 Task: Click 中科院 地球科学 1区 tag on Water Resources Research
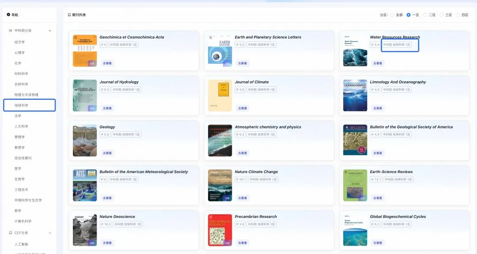(x=396, y=45)
